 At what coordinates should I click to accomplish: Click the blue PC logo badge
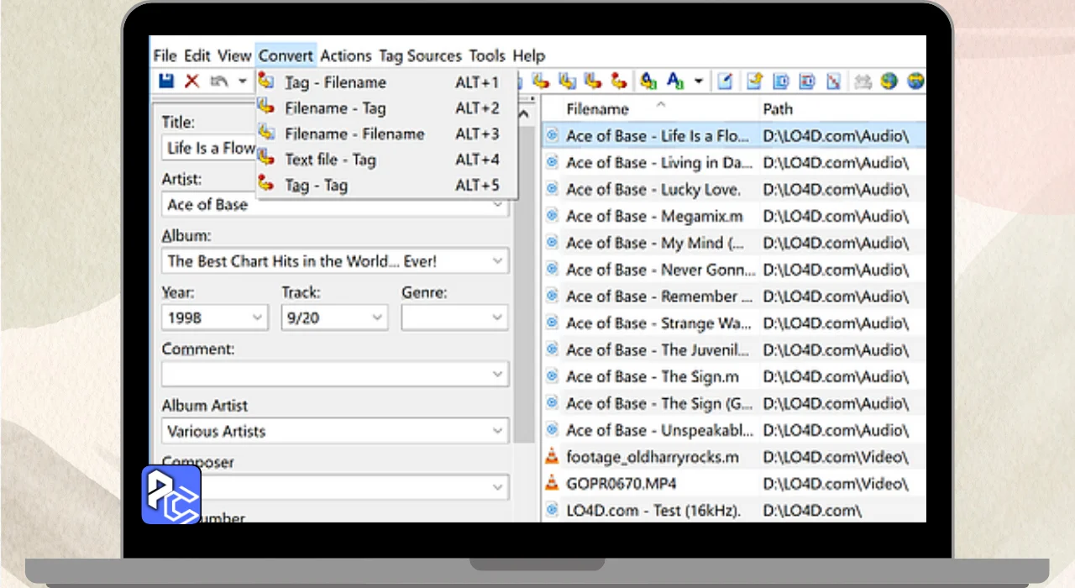pos(171,495)
